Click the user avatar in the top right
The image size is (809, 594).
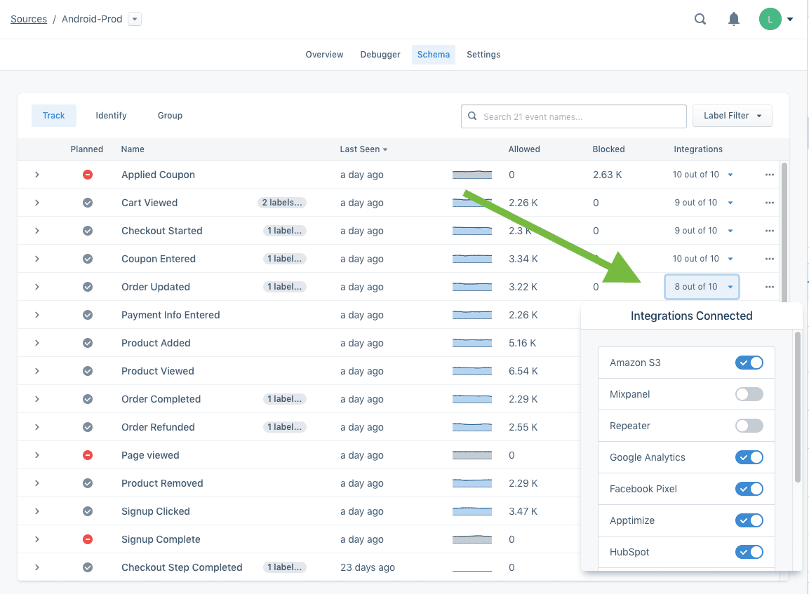coord(770,19)
